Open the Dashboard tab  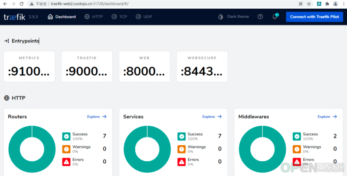[62, 16]
